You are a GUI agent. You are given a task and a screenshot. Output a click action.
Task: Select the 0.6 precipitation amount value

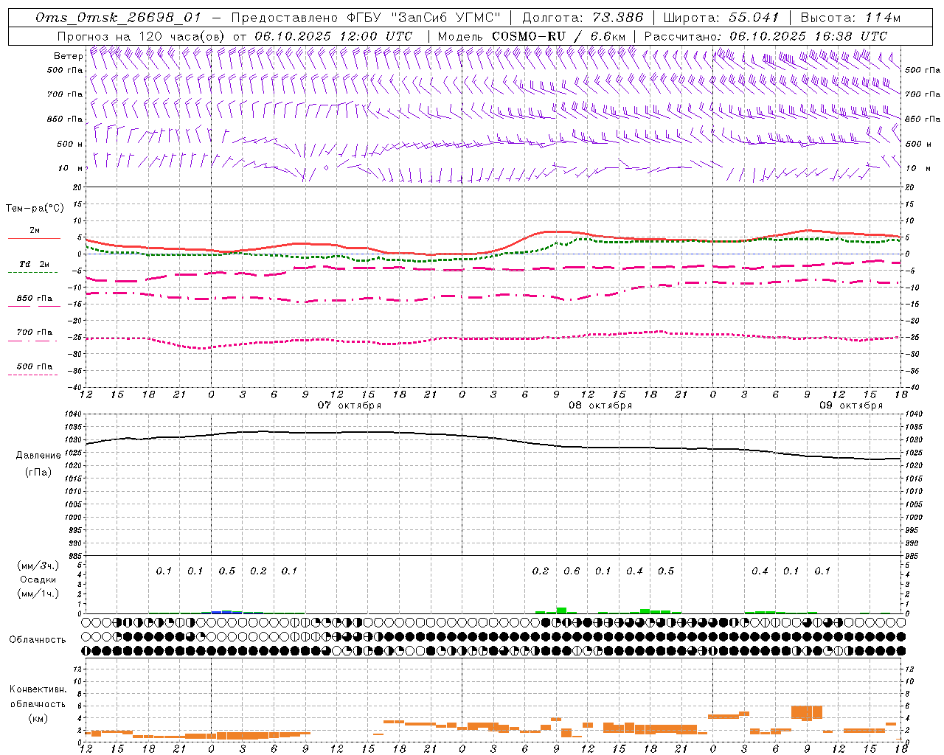[x=572, y=571]
